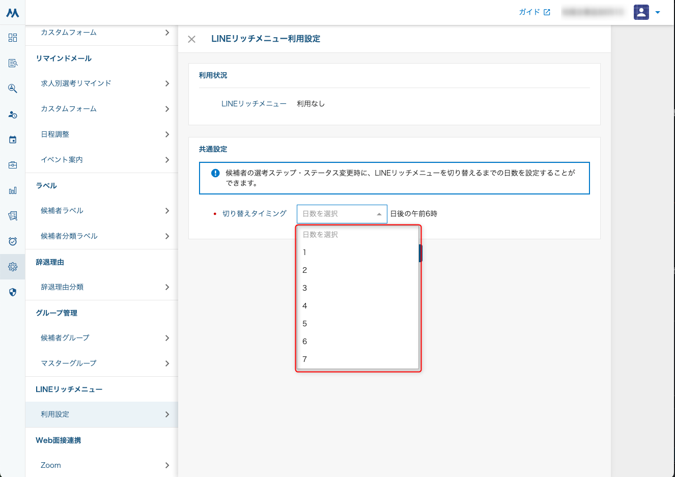Open the bar chart analytics icon

pos(13,190)
